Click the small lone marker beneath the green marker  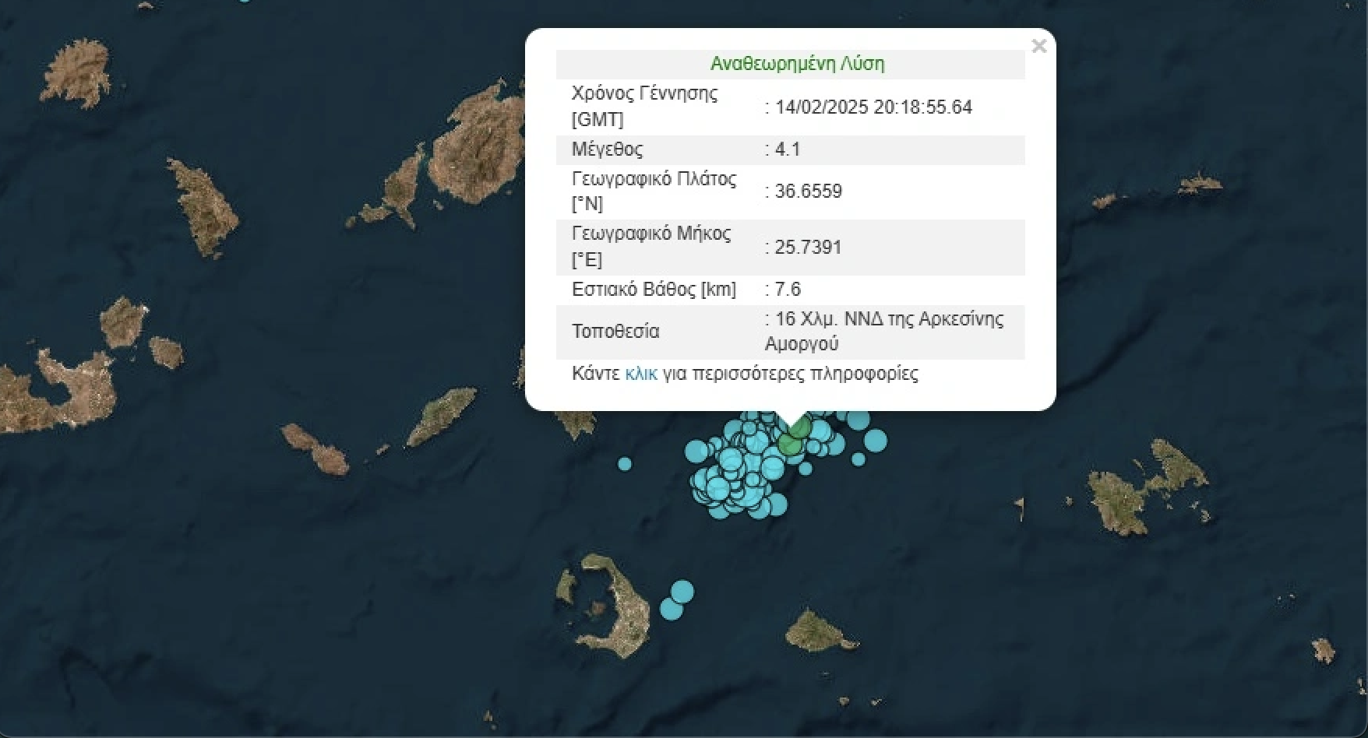tap(806, 469)
